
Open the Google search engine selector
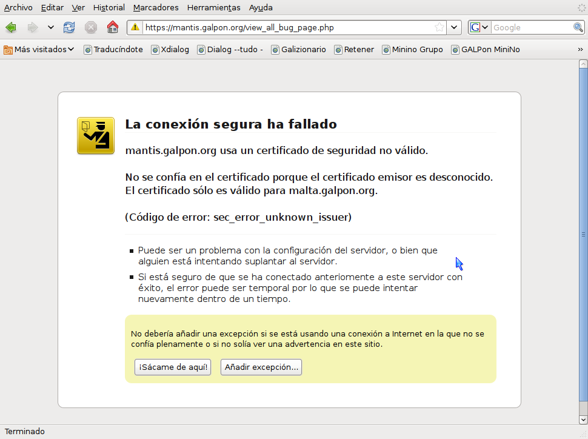(x=479, y=27)
